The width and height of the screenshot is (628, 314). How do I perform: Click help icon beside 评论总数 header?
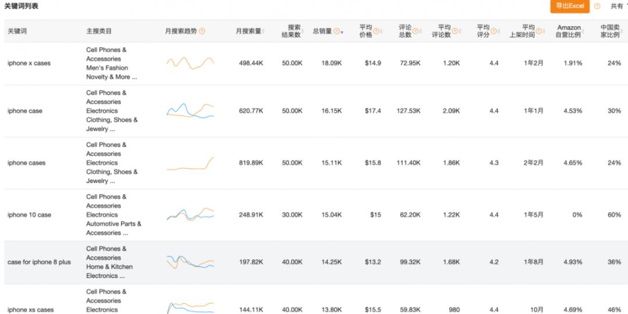pyautogui.click(x=415, y=31)
